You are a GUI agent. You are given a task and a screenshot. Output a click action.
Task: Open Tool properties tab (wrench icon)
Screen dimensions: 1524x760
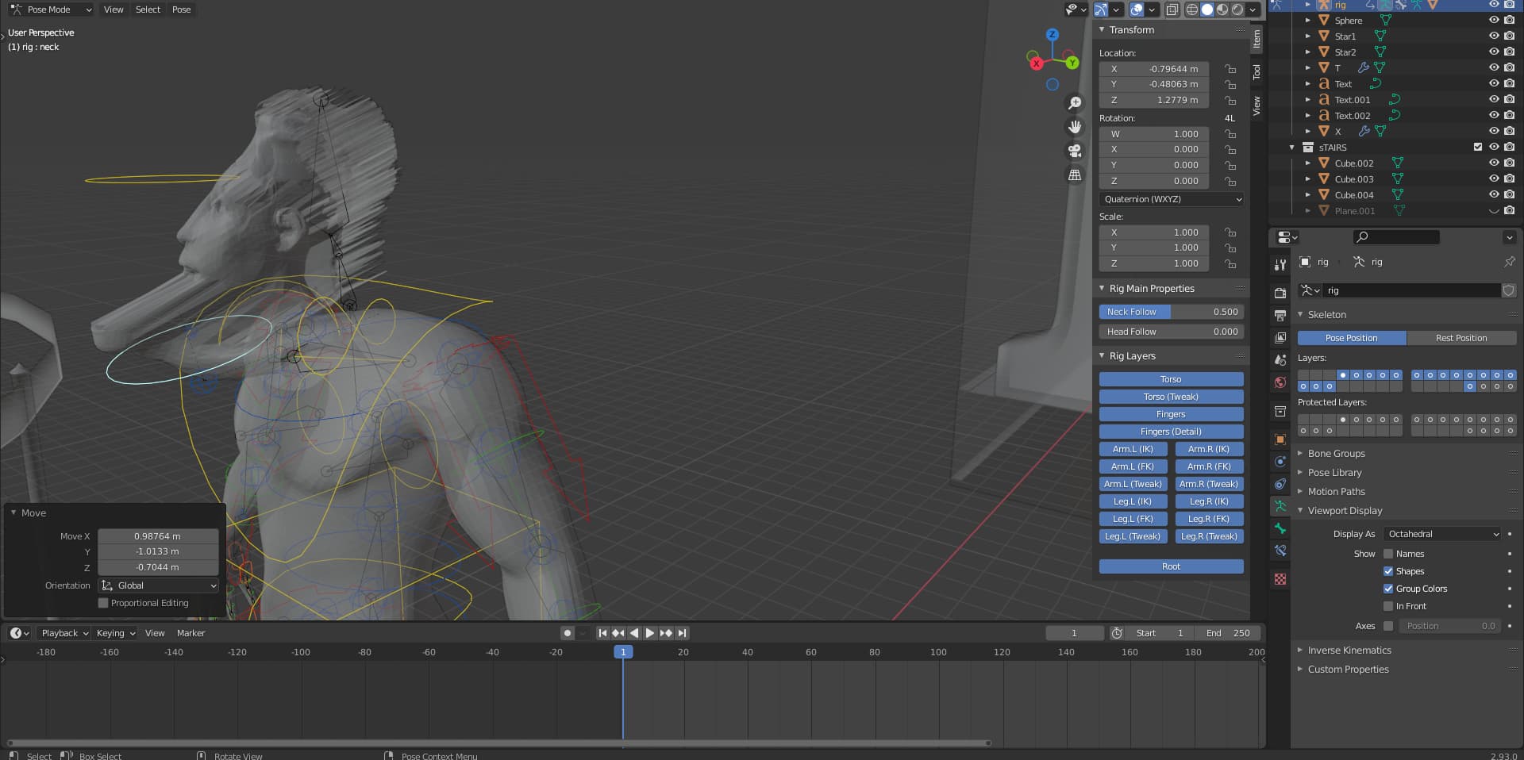tap(1280, 265)
